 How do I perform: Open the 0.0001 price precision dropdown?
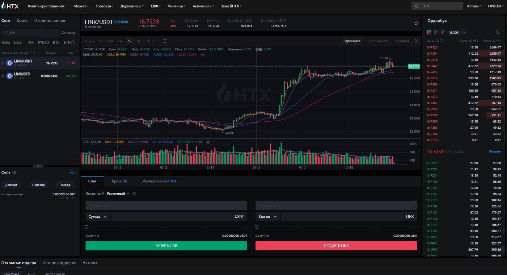(457, 32)
